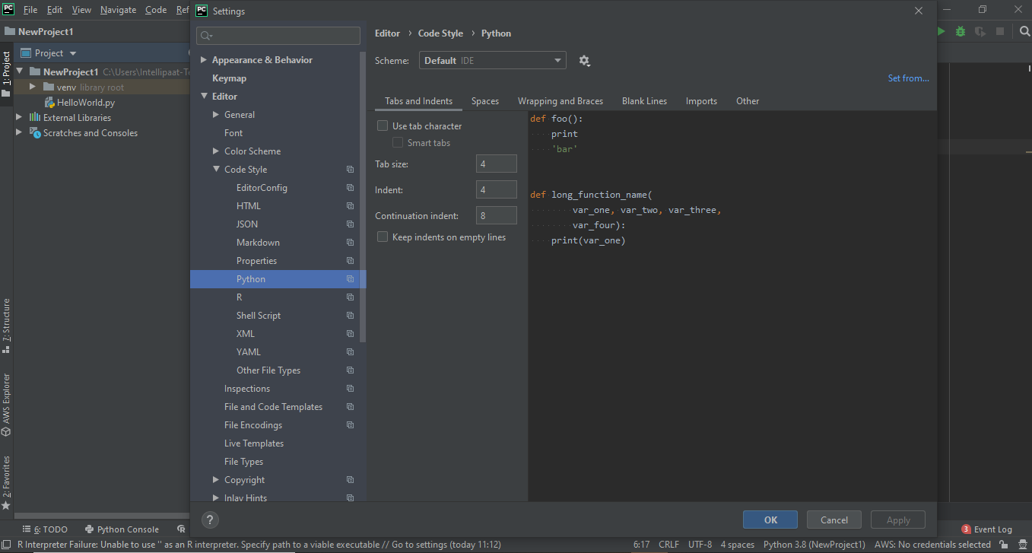Toggle Keep indents on empty lines
This screenshot has width=1032, height=553.
(x=382, y=237)
